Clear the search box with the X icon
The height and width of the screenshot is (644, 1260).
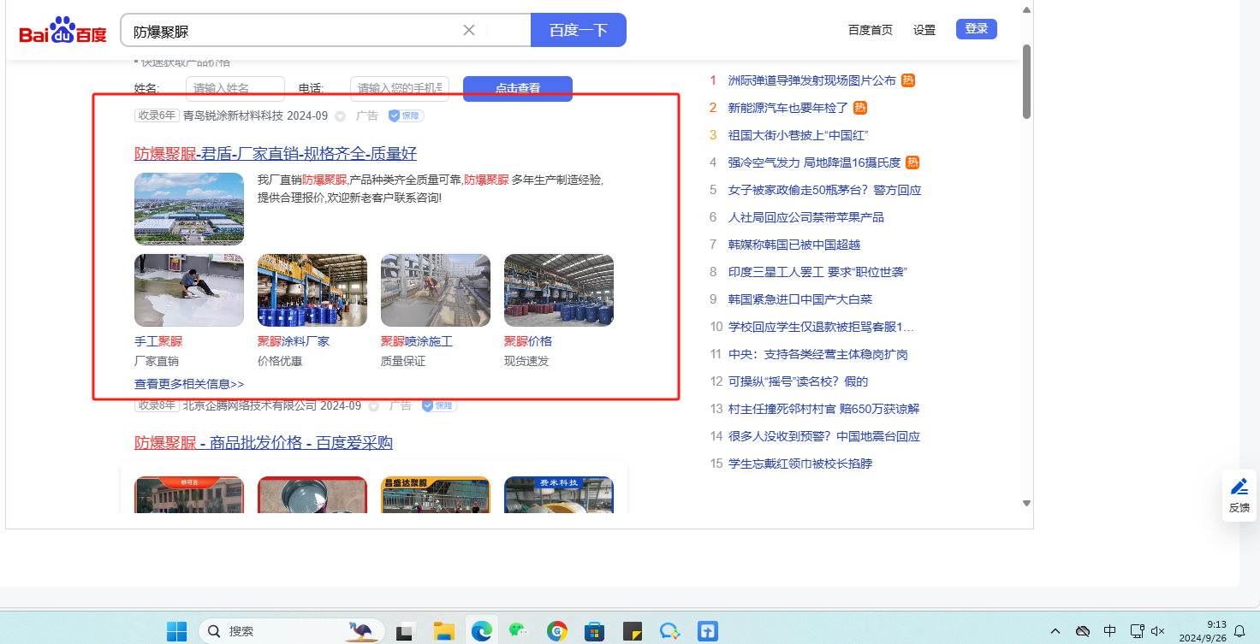tap(469, 30)
